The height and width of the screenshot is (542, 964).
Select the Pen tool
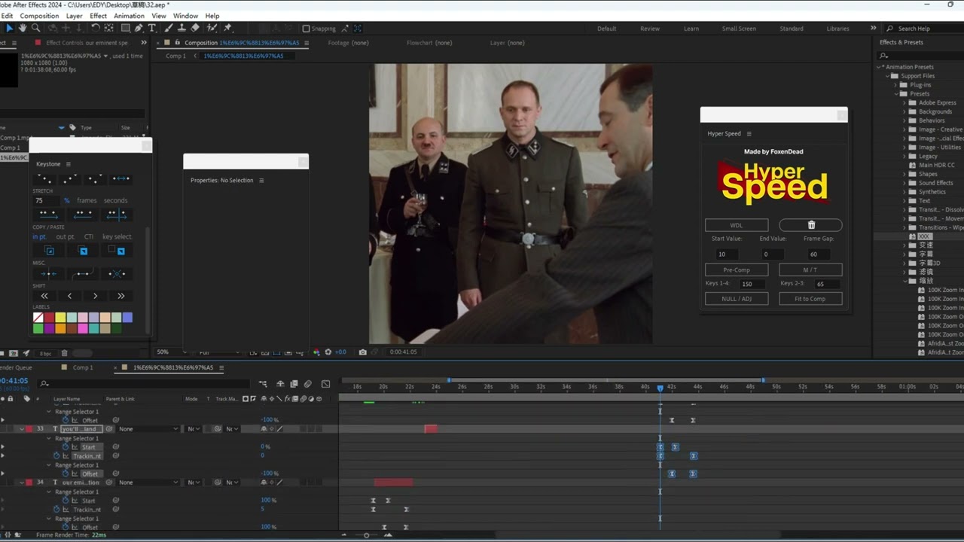(139, 28)
